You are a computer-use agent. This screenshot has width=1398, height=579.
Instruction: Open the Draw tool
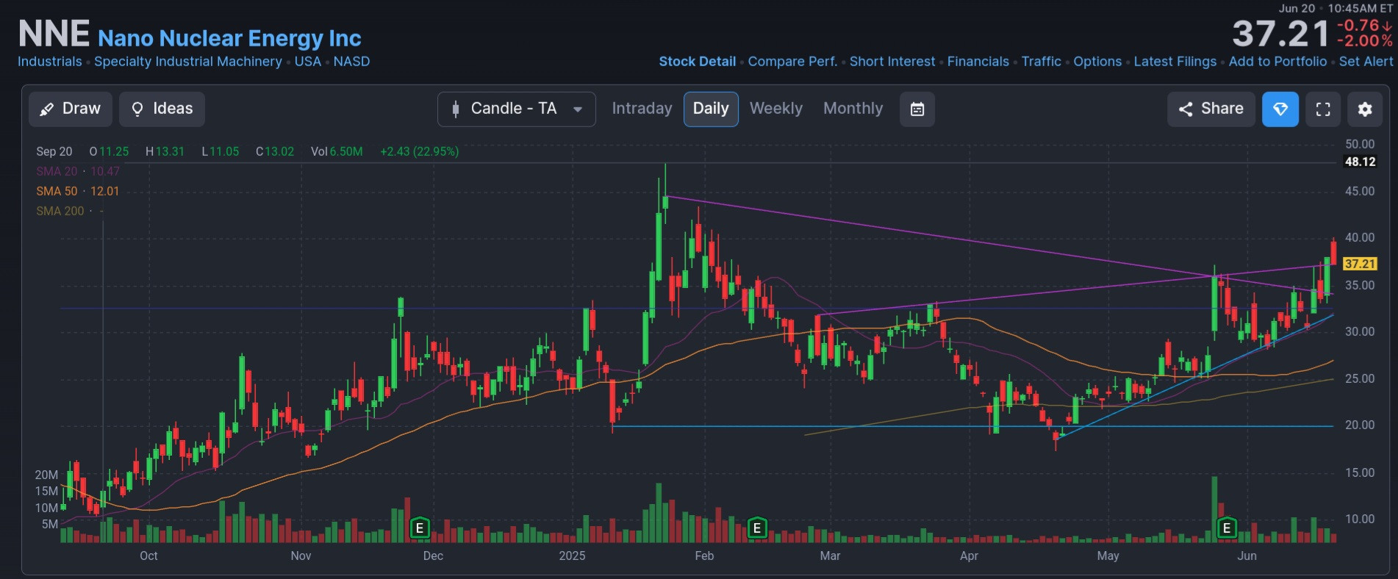pos(71,109)
